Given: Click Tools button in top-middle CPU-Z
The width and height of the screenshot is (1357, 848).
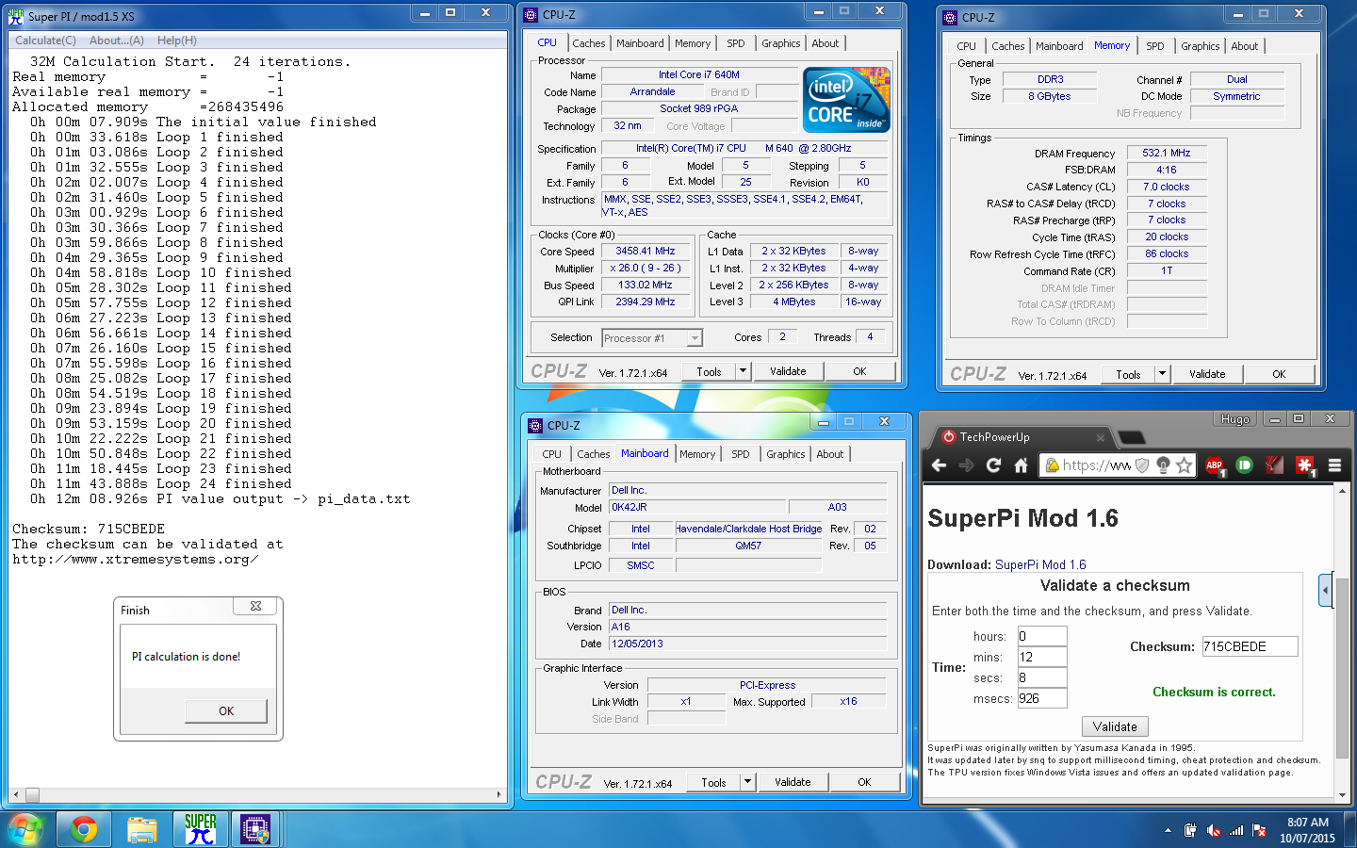Looking at the screenshot, I should point(709,371).
